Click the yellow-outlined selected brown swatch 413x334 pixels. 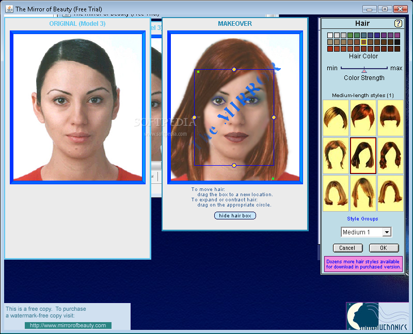point(363,42)
